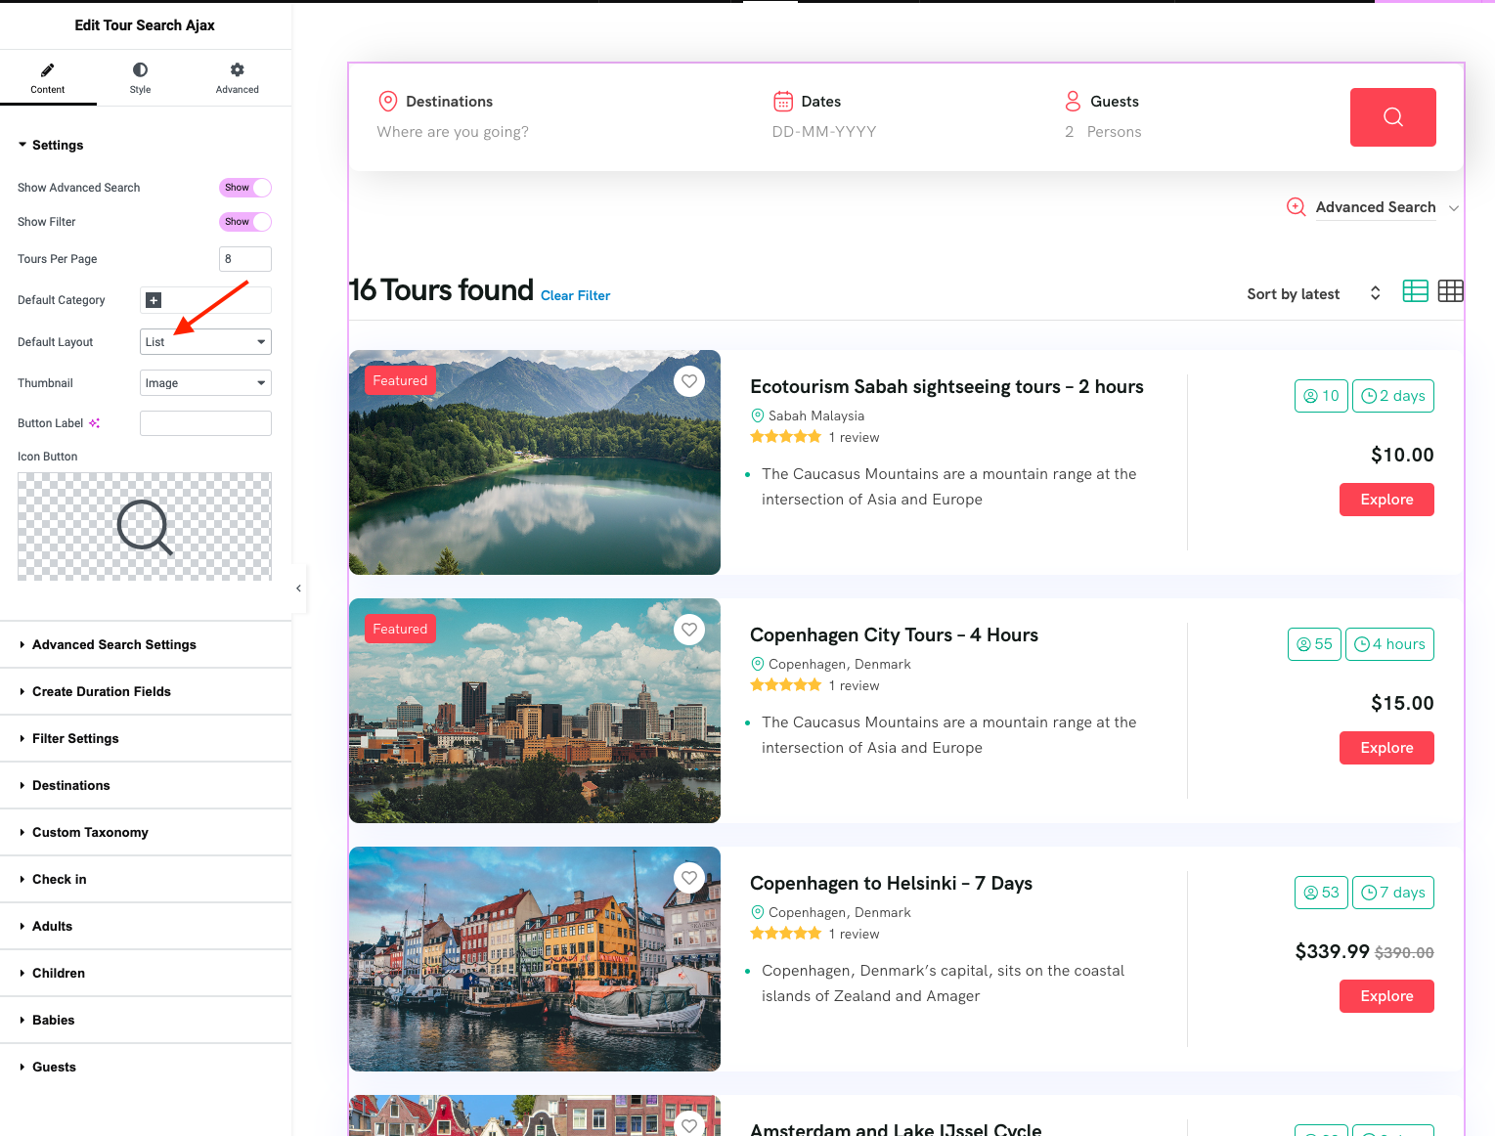The height and width of the screenshot is (1136, 1495).
Task: Click the 'Sabah Malaysia' location text
Action: coord(816,415)
